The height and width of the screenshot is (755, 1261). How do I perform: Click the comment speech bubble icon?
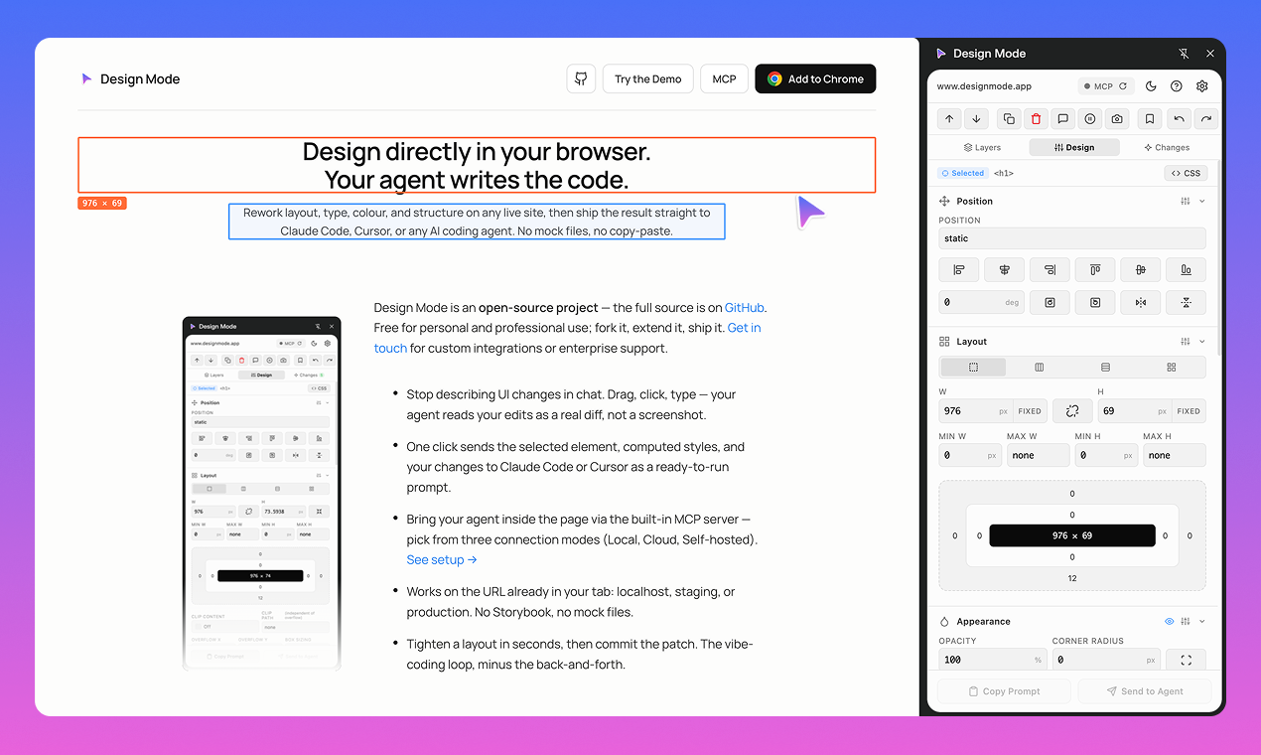point(1062,118)
